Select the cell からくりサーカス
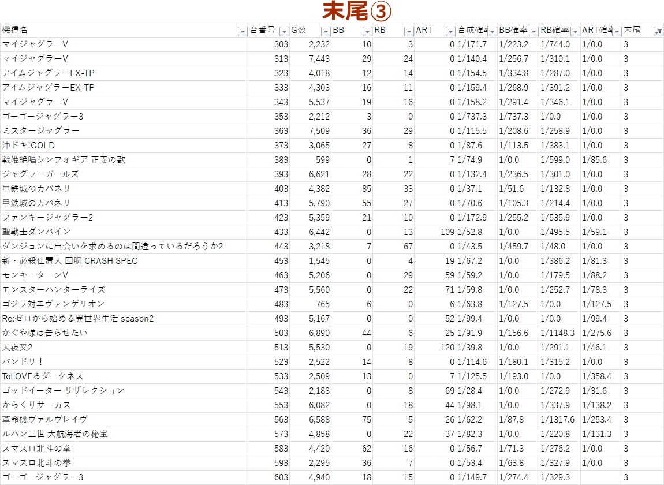This screenshot has height=485, width=664. [124, 405]
